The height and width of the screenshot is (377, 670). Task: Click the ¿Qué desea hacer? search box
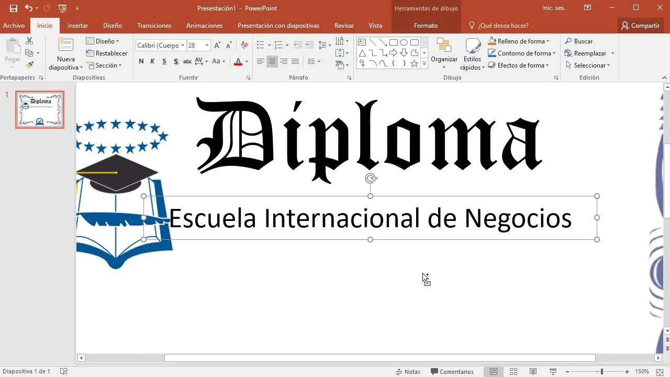pos(498,25)
